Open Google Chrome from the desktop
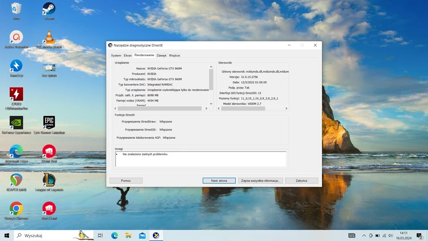428x241 pixels. [x=17, y=208]
